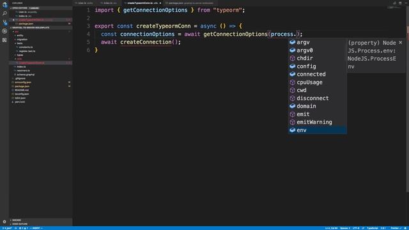Select the connected property suggestion
409x230 pixels.
pos(318,74)
